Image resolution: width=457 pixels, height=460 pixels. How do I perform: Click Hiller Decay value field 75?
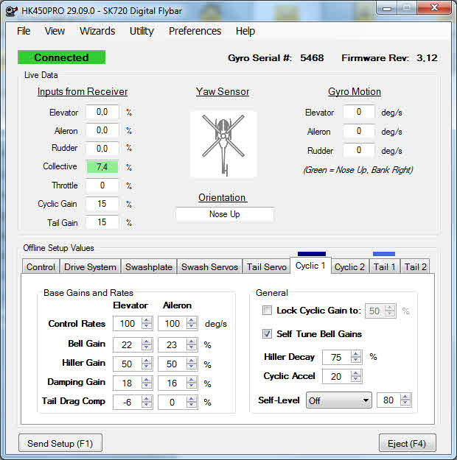336,357
